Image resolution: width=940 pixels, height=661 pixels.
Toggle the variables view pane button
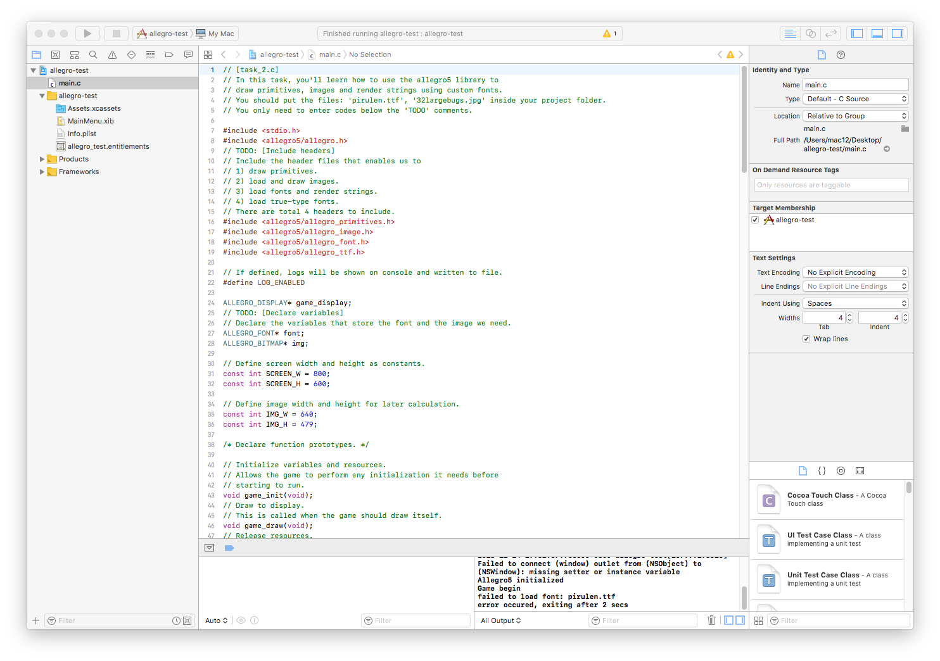pyautogui.click(x=728, y=620)
